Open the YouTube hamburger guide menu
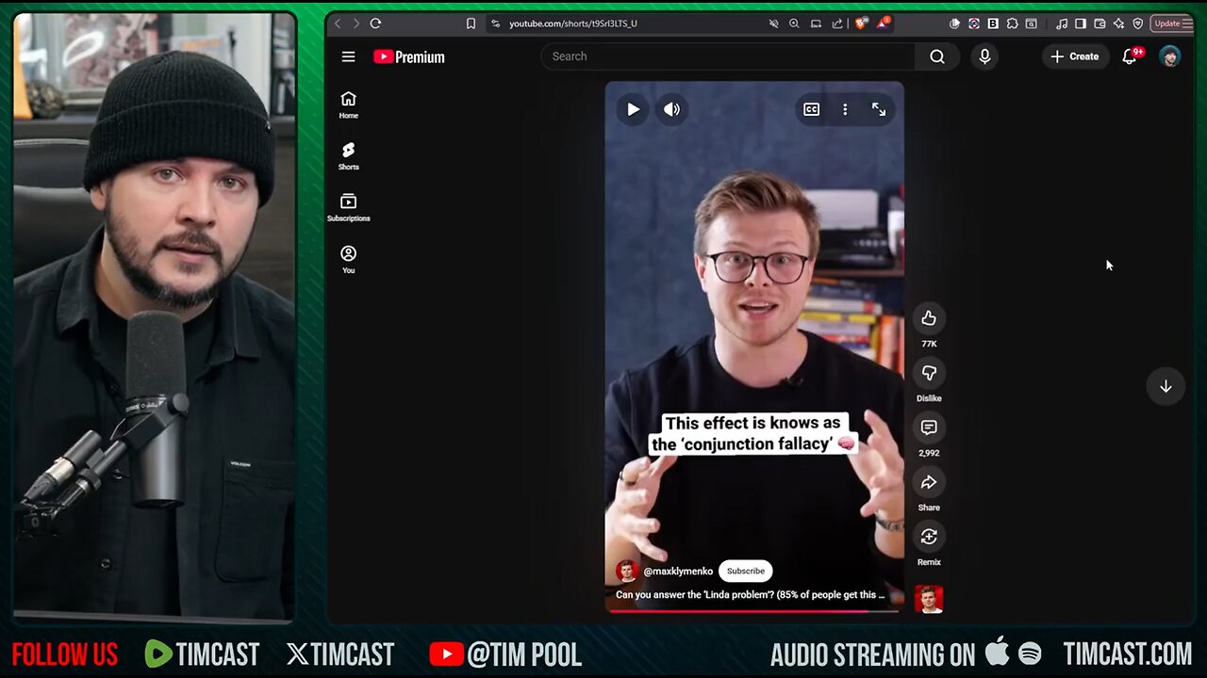The image size is (1207, 678). click(x=348, y=56)
